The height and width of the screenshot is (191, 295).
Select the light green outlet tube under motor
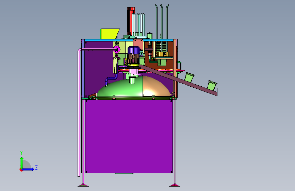point(132,81)
